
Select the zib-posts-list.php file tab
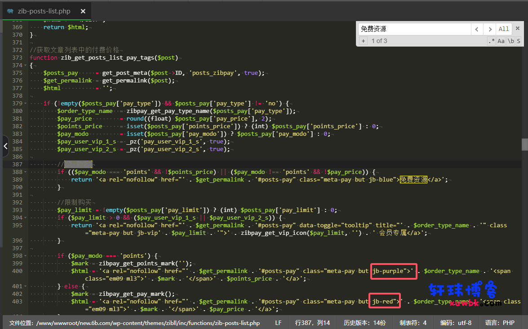pos(46,11)
